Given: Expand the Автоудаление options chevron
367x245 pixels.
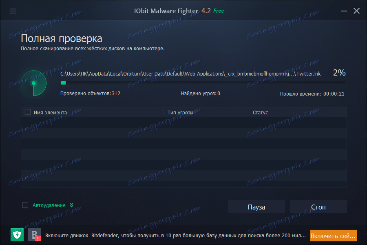Looking at the screenshot, I should pos(71,205).
